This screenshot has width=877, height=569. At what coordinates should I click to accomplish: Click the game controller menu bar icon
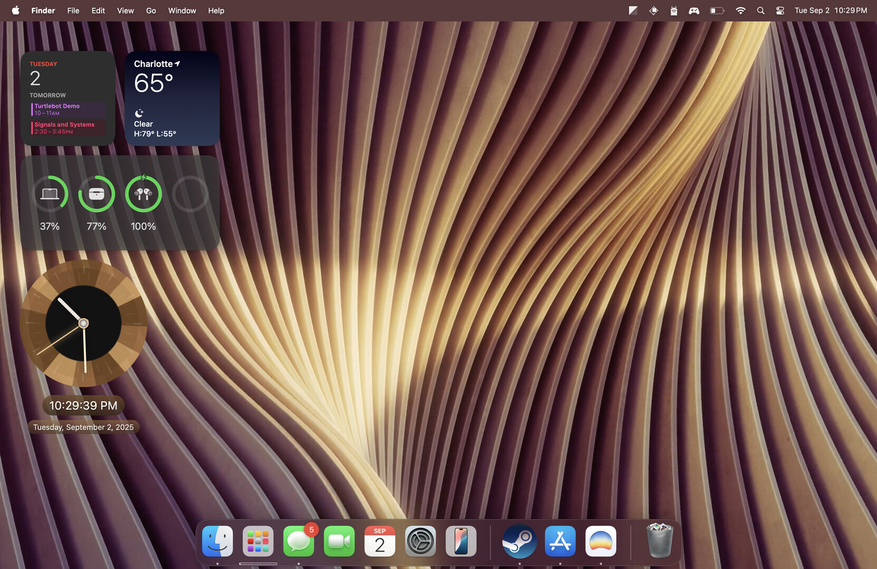pyautogui.click(x=694, y=10)
